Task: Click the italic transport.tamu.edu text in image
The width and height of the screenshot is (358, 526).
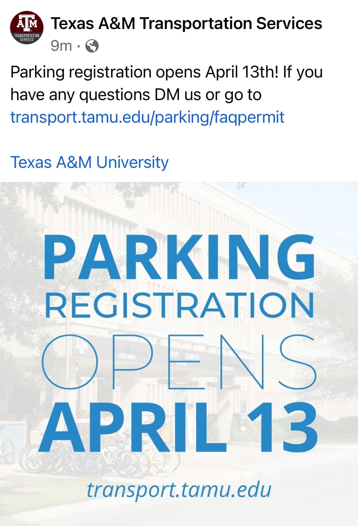Action: point(179,490)
